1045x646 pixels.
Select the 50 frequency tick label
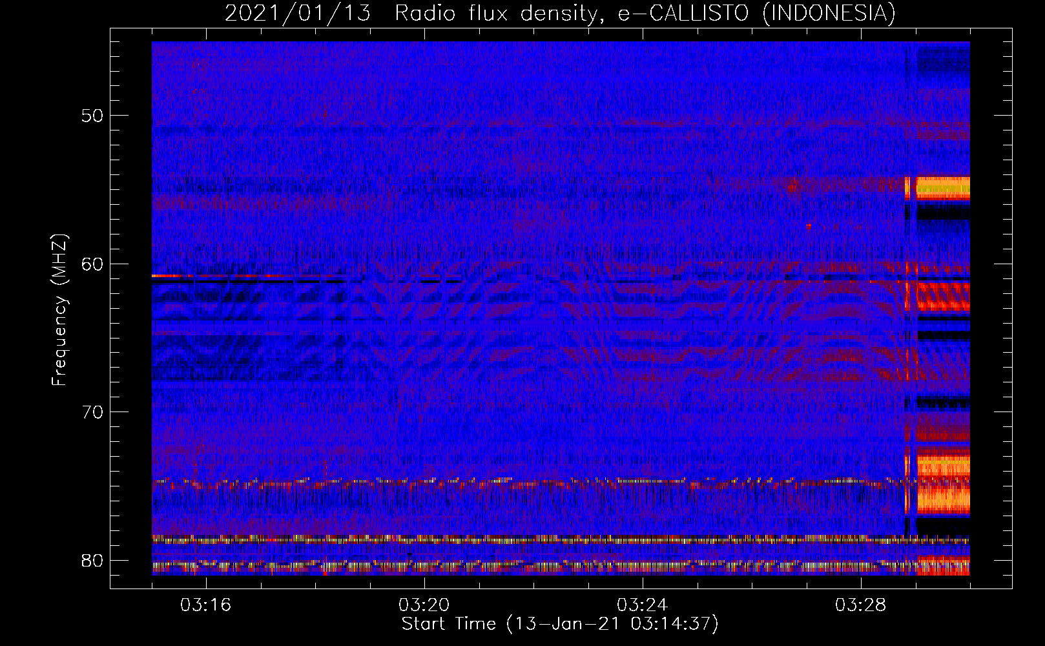point(92,116)
